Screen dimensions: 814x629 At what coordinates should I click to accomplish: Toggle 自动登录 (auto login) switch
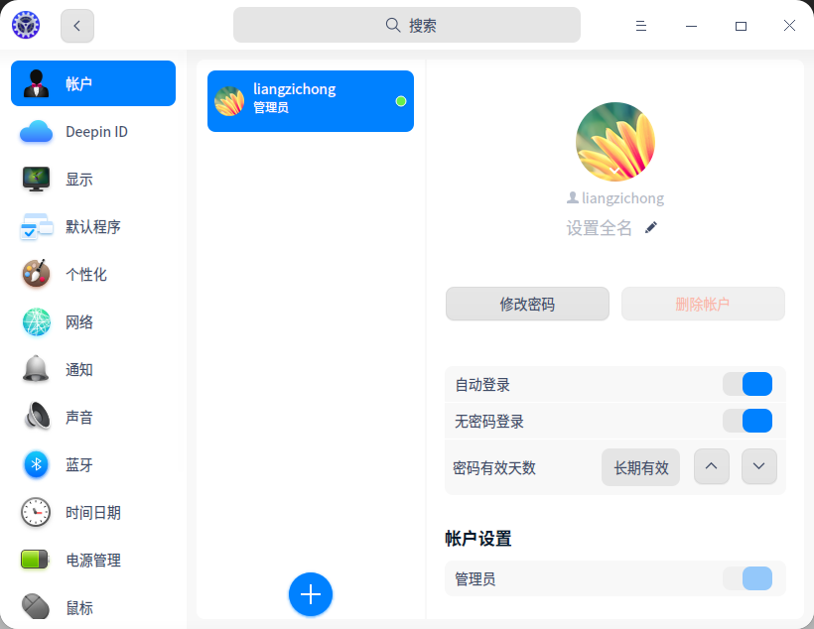(x=747, y=384)
